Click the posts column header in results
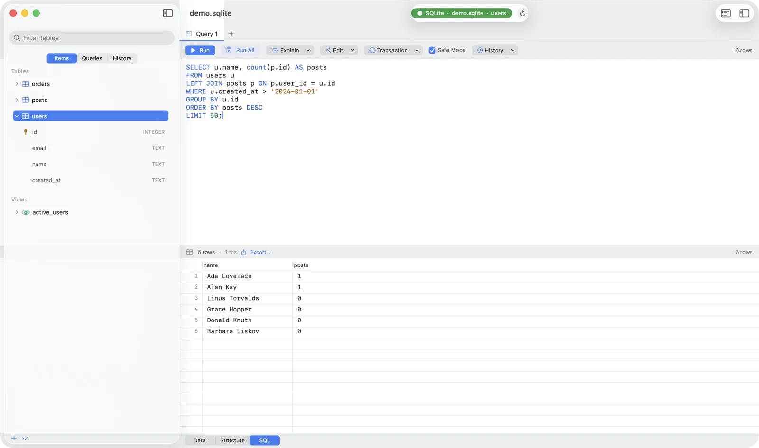 [301, 265]
